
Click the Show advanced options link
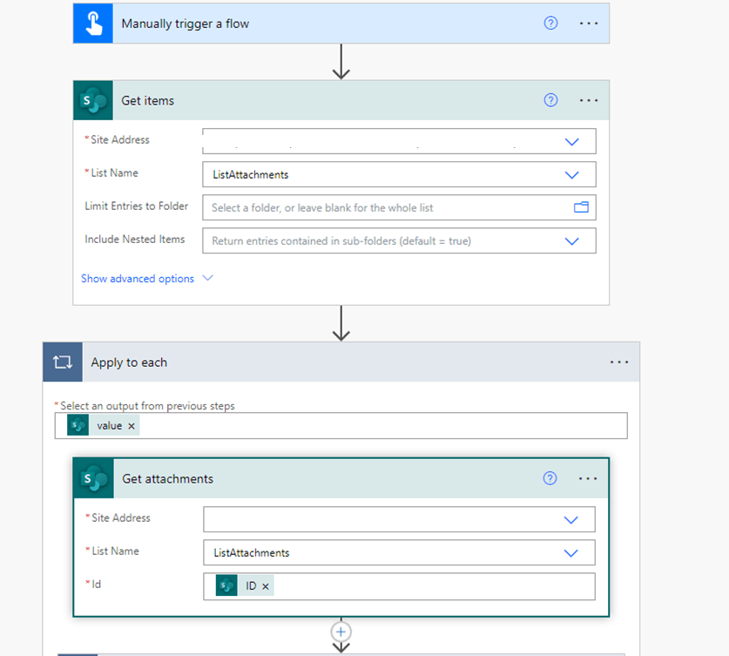click(138, 279)
